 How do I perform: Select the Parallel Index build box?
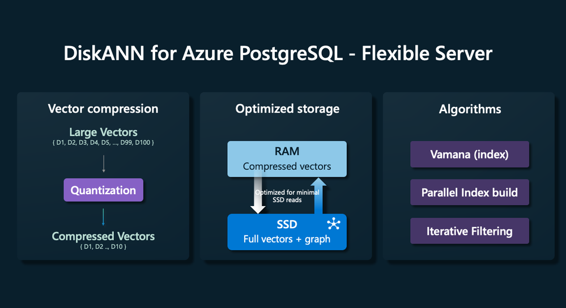(470, 192)
